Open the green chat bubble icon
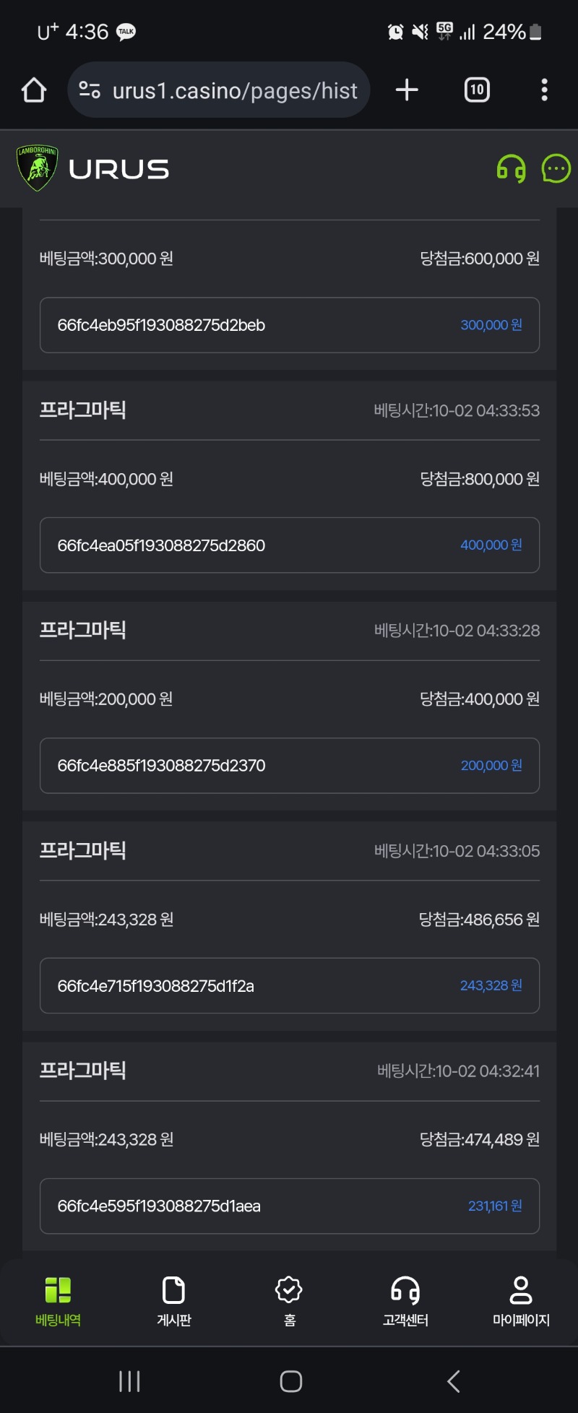 pyautogui.click(x=556, y=169)
